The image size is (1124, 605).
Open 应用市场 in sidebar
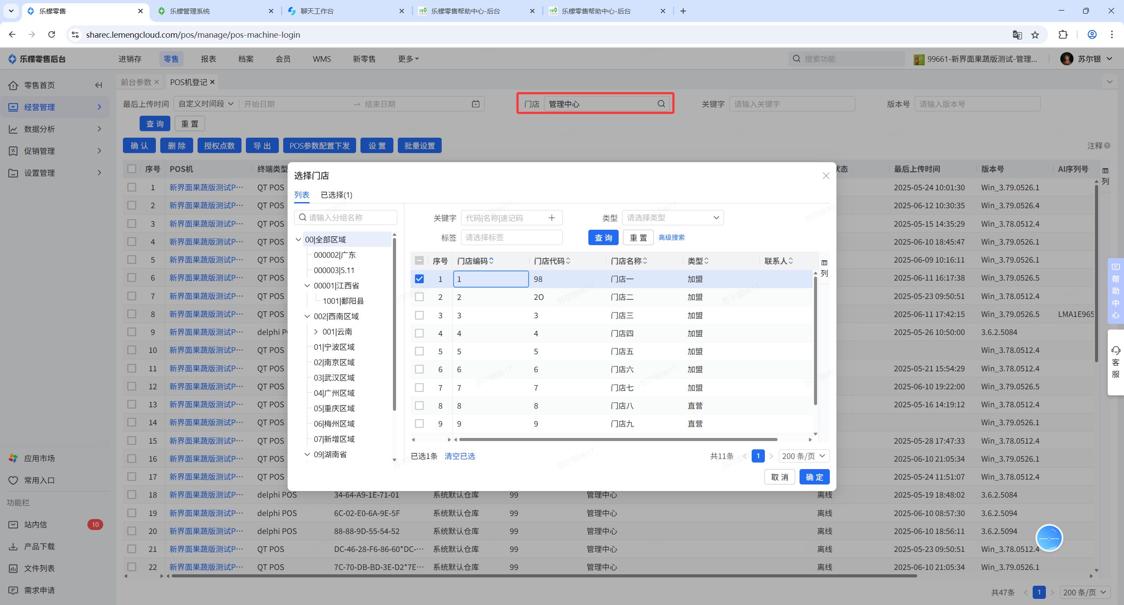pyautogui.click(x=40, y=458)
